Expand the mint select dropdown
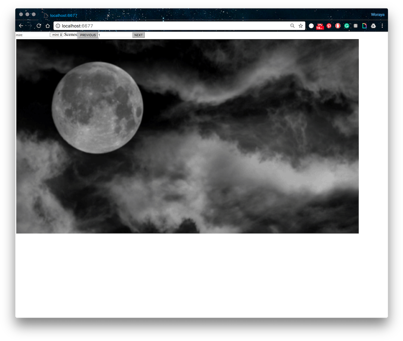The width and height of the screenshot is (403, 341). (57, 35)
